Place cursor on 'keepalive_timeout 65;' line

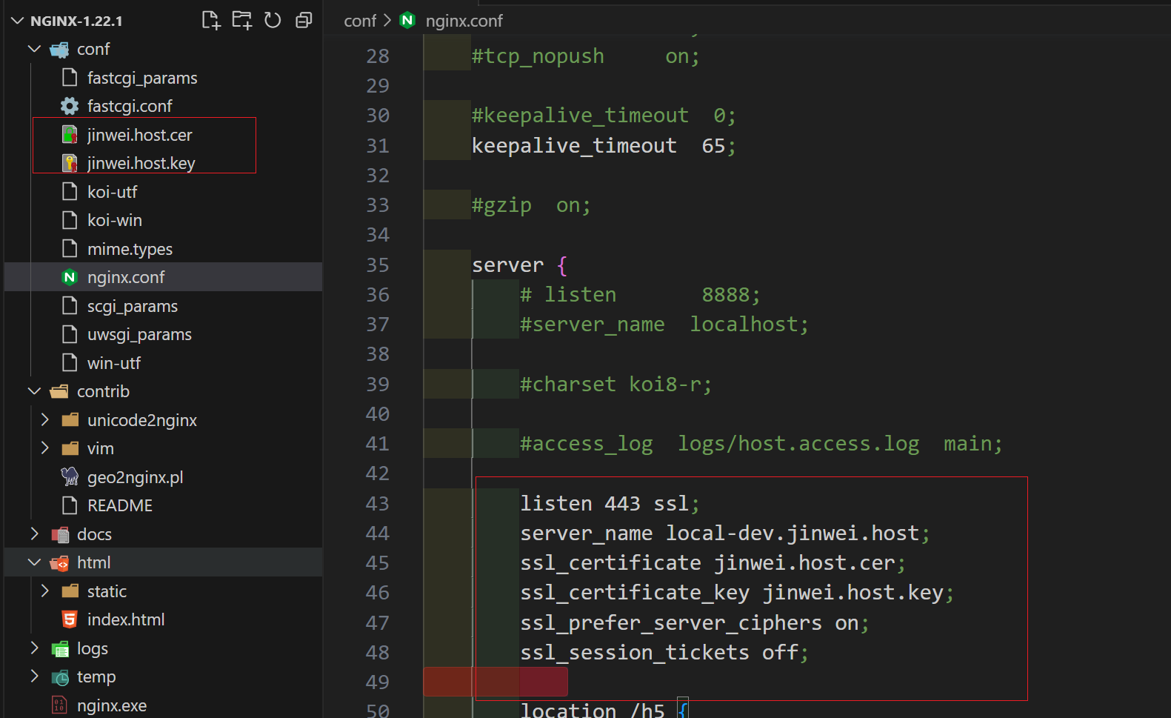604,146
